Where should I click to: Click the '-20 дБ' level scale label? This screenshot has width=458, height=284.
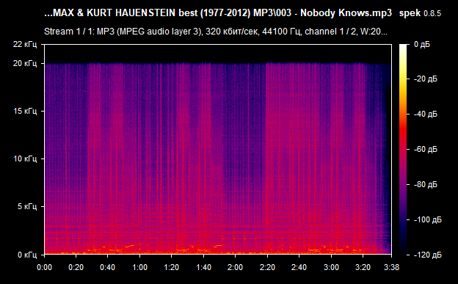[x=426, y=79]
